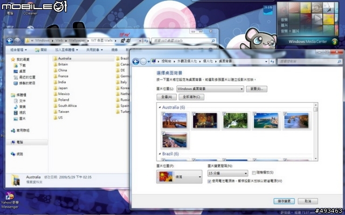This screenshot has height=215, width=345.
Task: Open CCleaner desktop shortcut
Action: coord(30,9)
